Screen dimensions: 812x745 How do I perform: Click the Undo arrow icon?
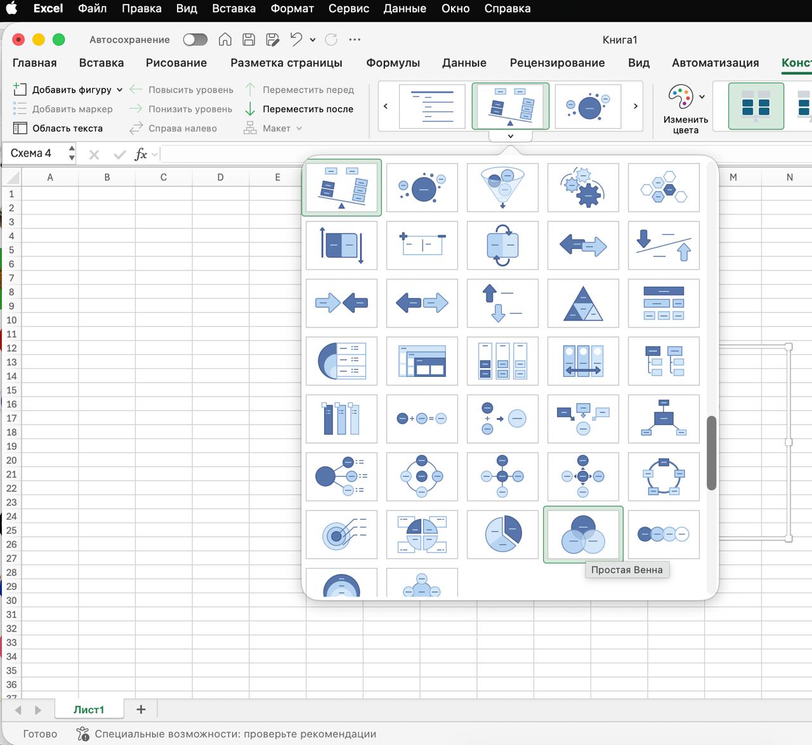tap(296, 39)
